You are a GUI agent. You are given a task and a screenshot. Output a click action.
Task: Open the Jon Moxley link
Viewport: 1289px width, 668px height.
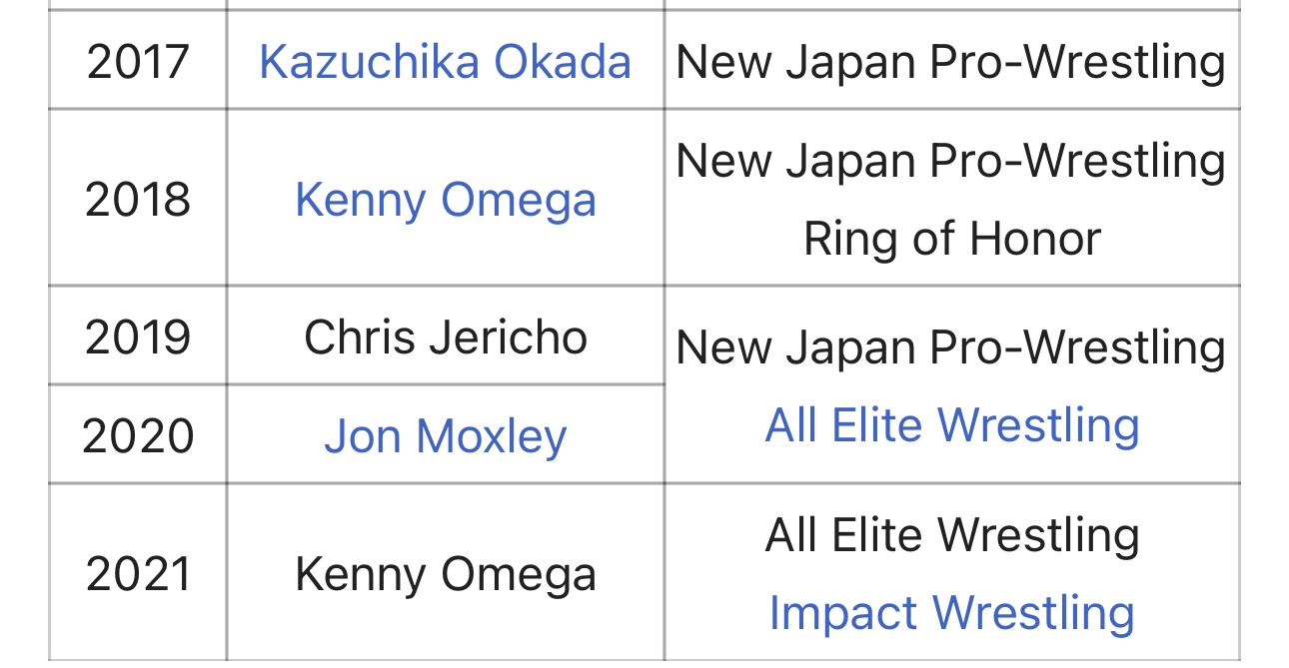[x=446, y=437]
